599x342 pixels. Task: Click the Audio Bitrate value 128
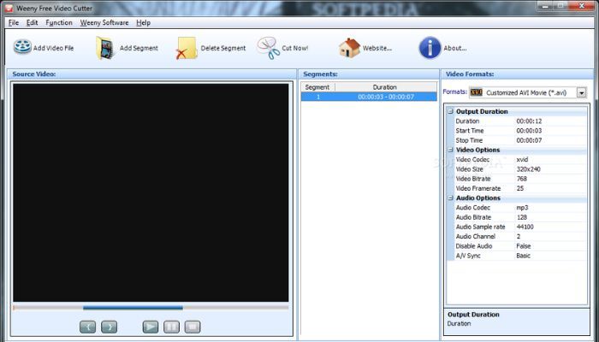tap(521, 217)
